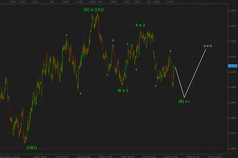
Task: Select the 05/04 top axis date
Action: pos(157,2)
